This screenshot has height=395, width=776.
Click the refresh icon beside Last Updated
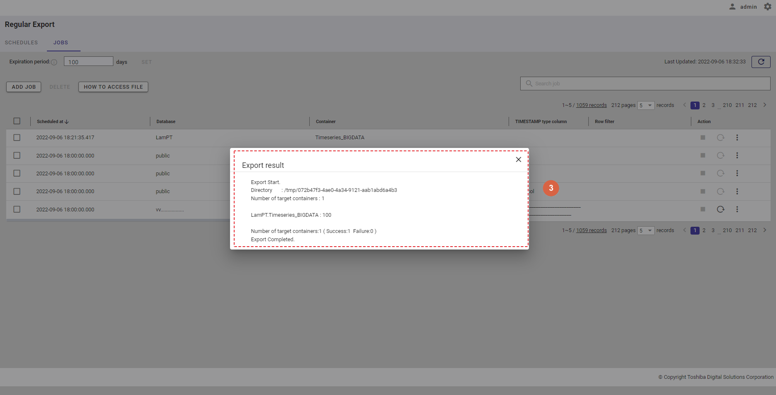pos(761,62)
